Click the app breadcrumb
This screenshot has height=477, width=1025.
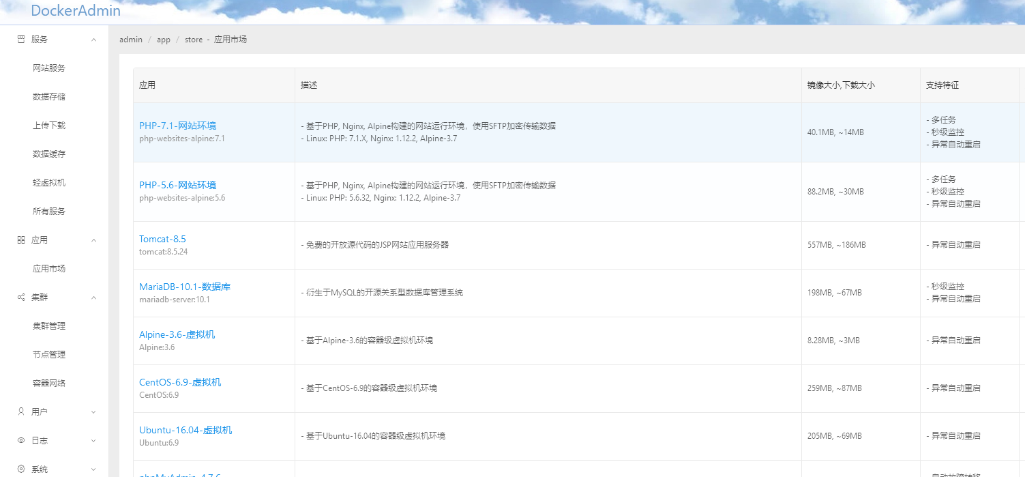164,40
